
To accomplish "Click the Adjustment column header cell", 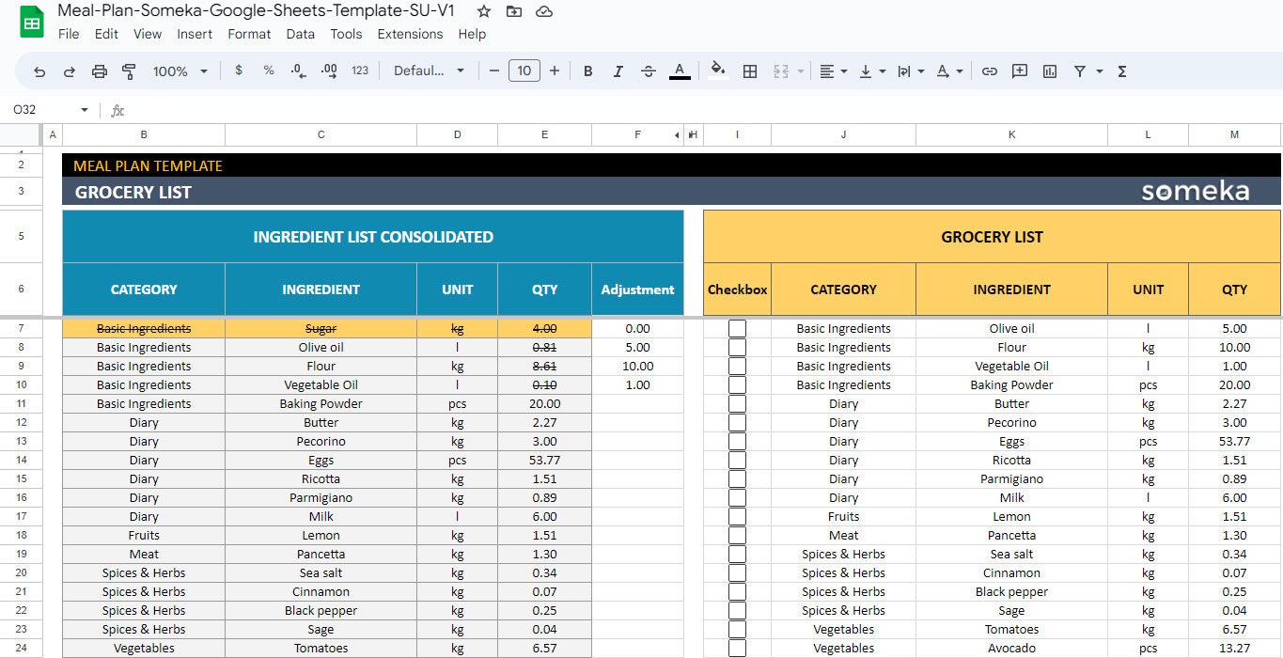I will (637, 290).
